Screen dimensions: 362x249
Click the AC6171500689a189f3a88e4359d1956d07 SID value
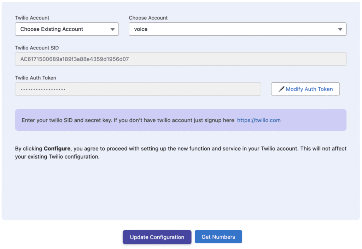point(75,59)
